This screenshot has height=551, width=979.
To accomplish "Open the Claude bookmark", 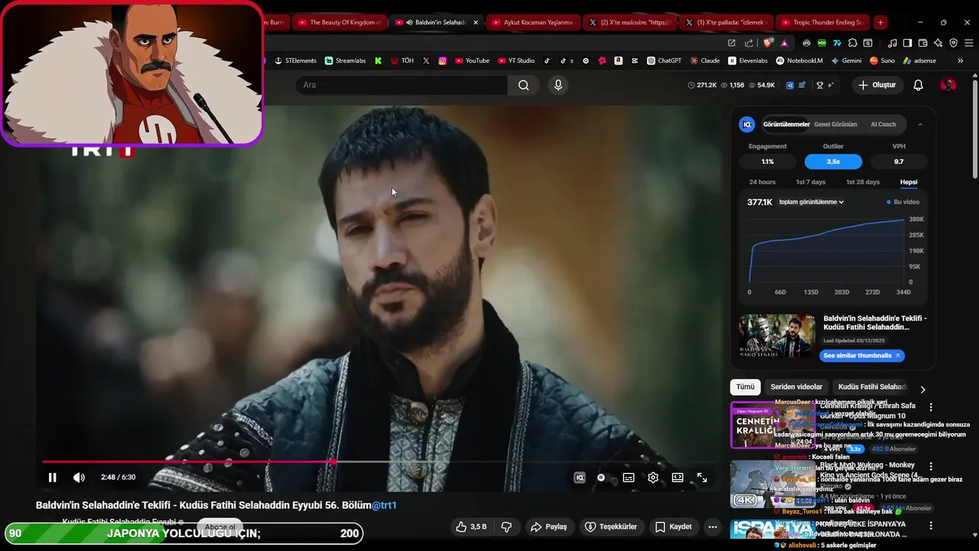I will point(704,60).
